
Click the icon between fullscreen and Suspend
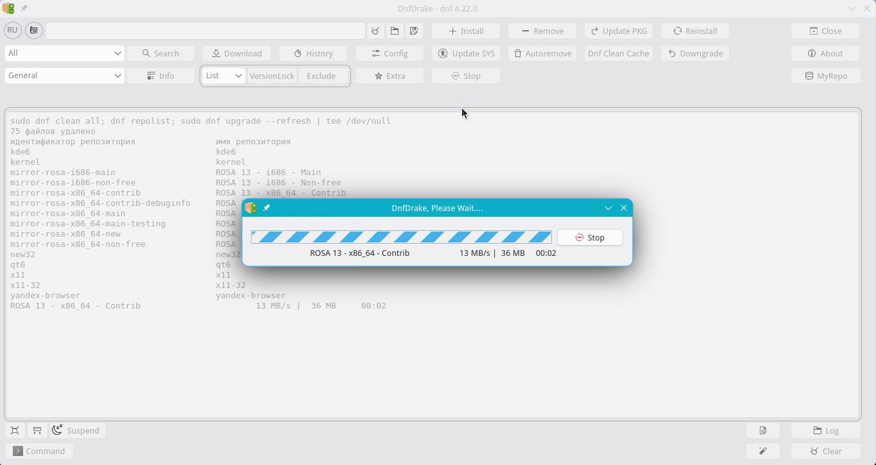(x=37, y=430)
